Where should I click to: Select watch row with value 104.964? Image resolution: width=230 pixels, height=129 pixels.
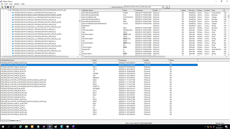coord(99,73)
